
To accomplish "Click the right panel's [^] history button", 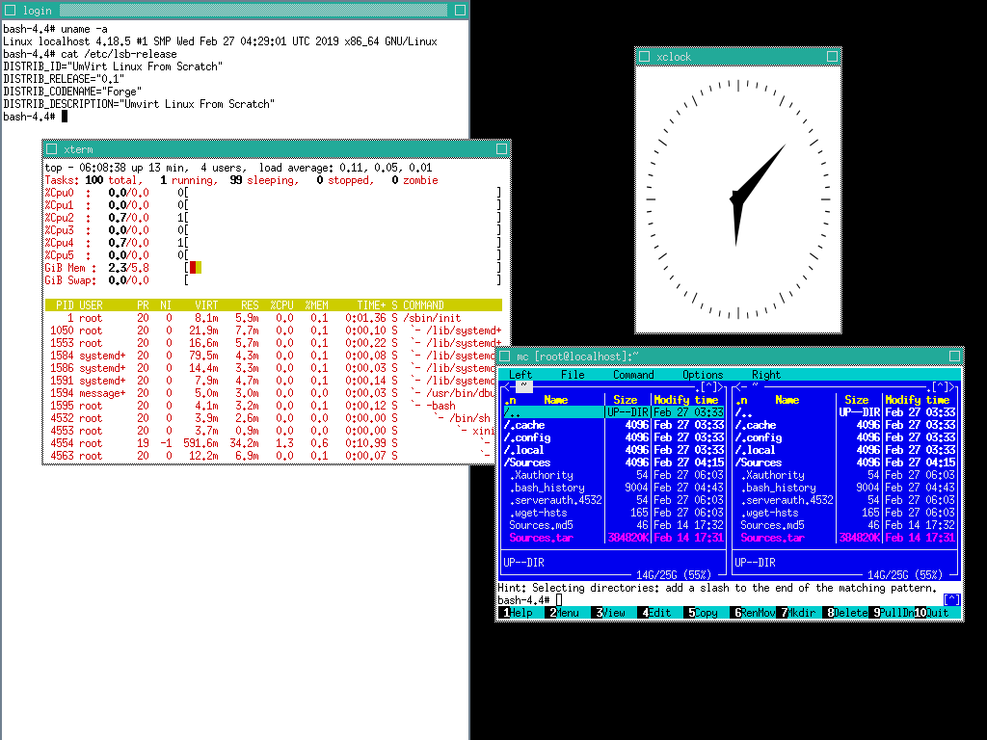I will (x=944, y=387).
